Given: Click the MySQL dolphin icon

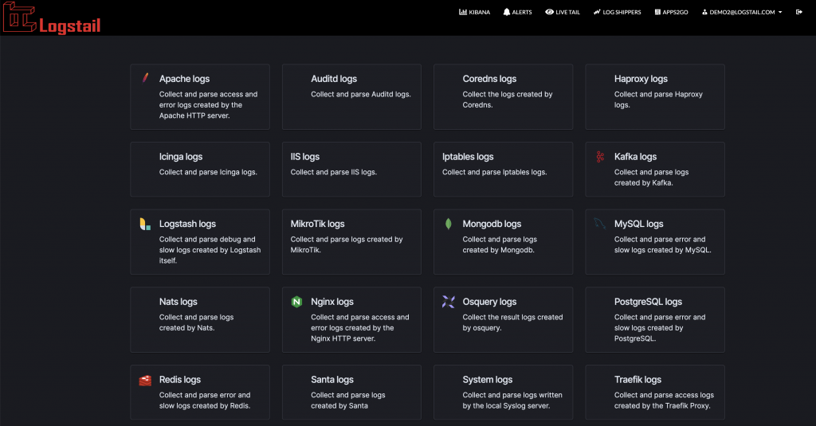Looking at the screenshot, I should tap(600, 224).
